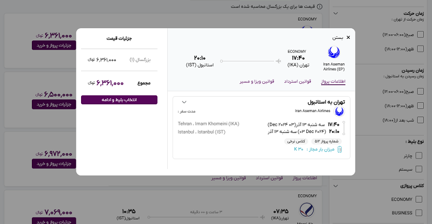
Task: Click the میزان بار مجاز 30 K text
Action: [314, 149]
